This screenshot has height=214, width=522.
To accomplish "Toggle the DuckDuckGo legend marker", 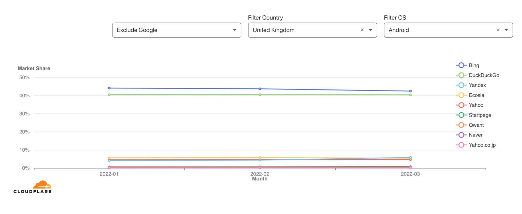I will [461, 75].
